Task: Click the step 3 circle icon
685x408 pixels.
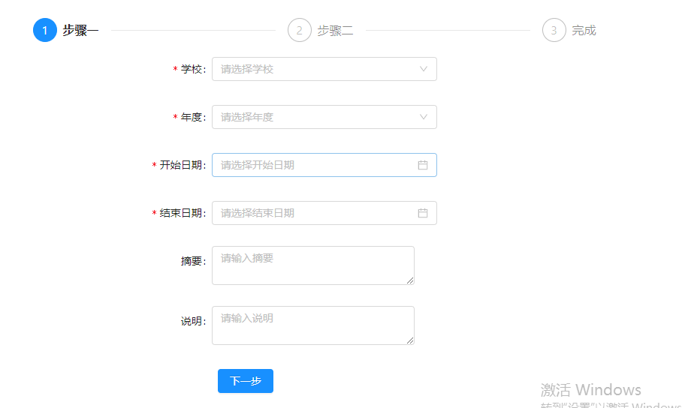Action: (554, 30)
